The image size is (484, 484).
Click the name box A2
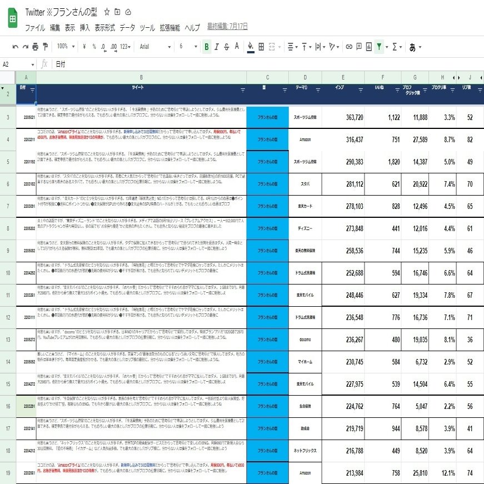18,64
